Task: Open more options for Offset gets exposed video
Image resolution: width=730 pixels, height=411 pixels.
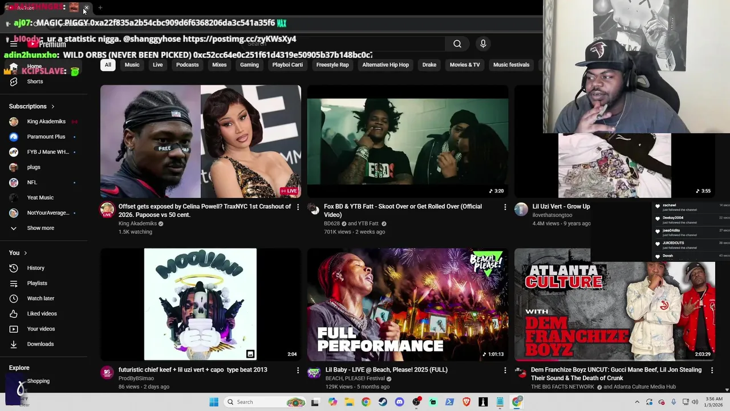Action: (298, 207)
